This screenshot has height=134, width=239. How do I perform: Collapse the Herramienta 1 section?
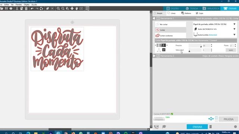(154, 18)
